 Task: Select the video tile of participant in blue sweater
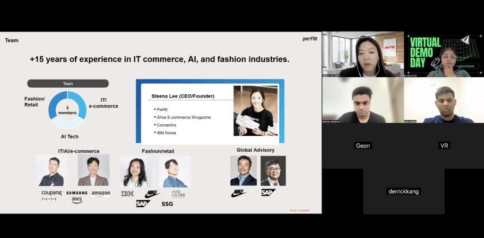point(444,100)
